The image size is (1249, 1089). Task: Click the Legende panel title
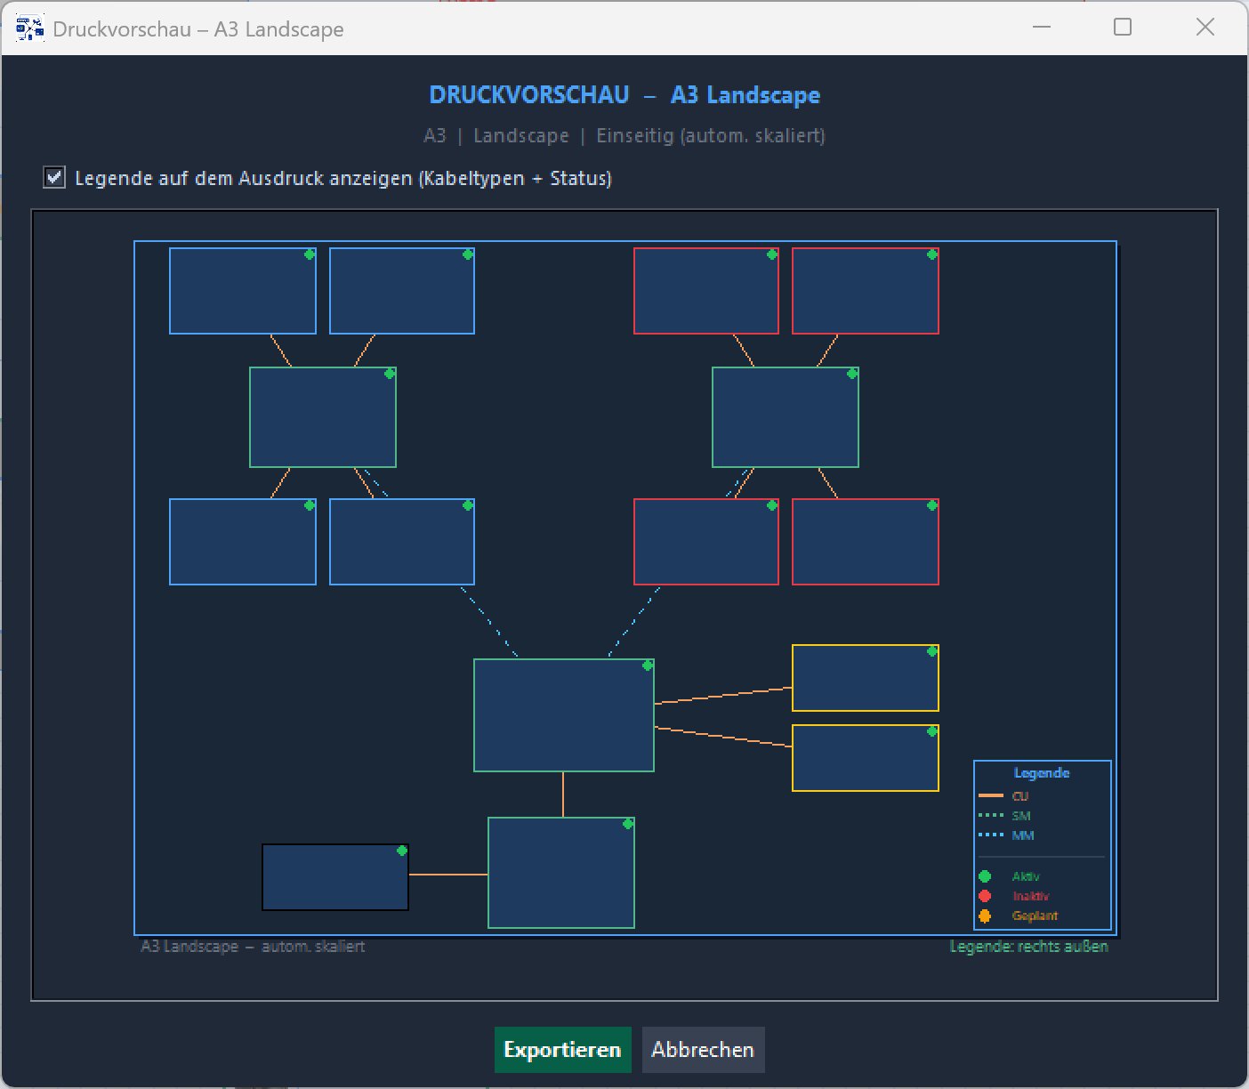pyautogui.click(x=1042, y=773)
